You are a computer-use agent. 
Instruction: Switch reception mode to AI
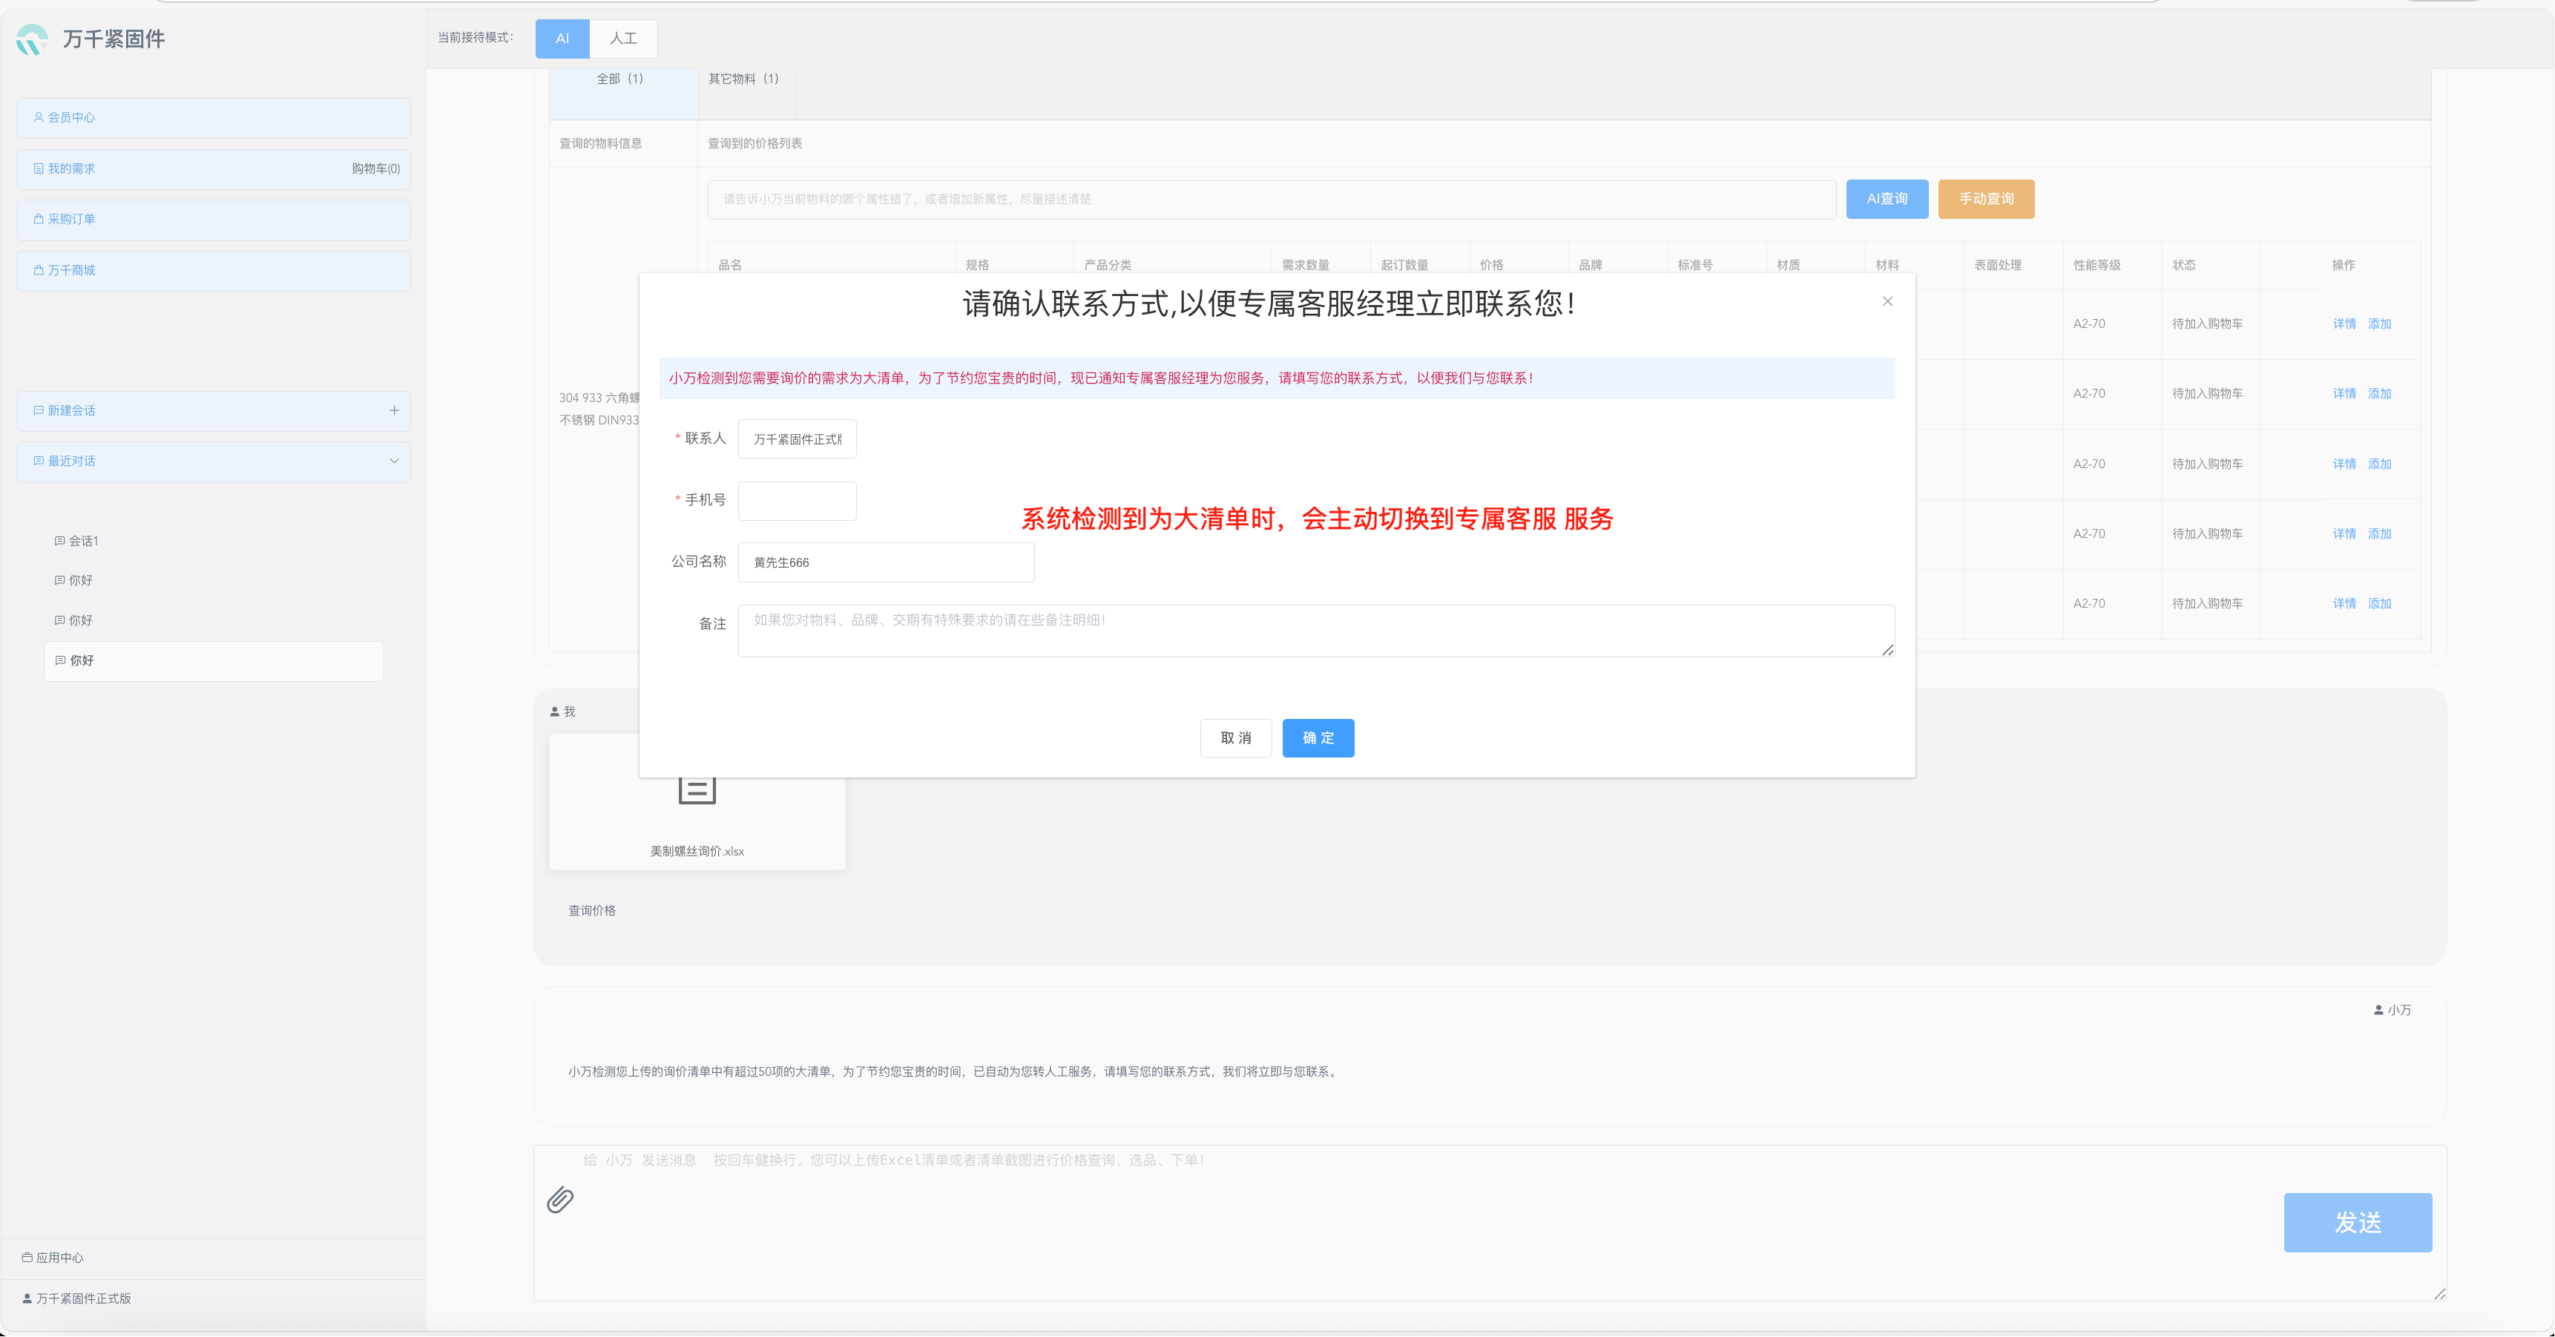(562, 39)
